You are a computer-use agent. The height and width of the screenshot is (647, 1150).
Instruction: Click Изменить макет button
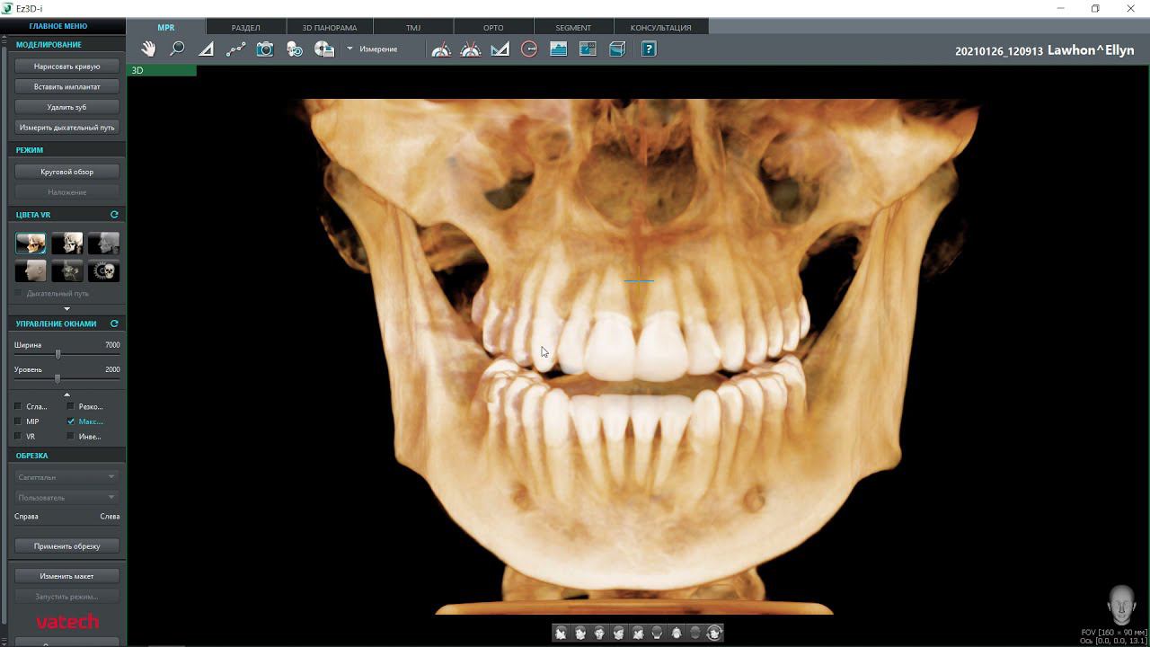point(67,576)
